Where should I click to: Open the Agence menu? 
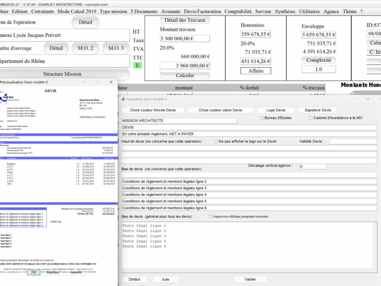click(331, 11)
